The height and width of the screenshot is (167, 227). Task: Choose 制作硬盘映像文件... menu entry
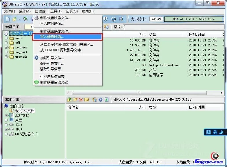click(68, 31)
